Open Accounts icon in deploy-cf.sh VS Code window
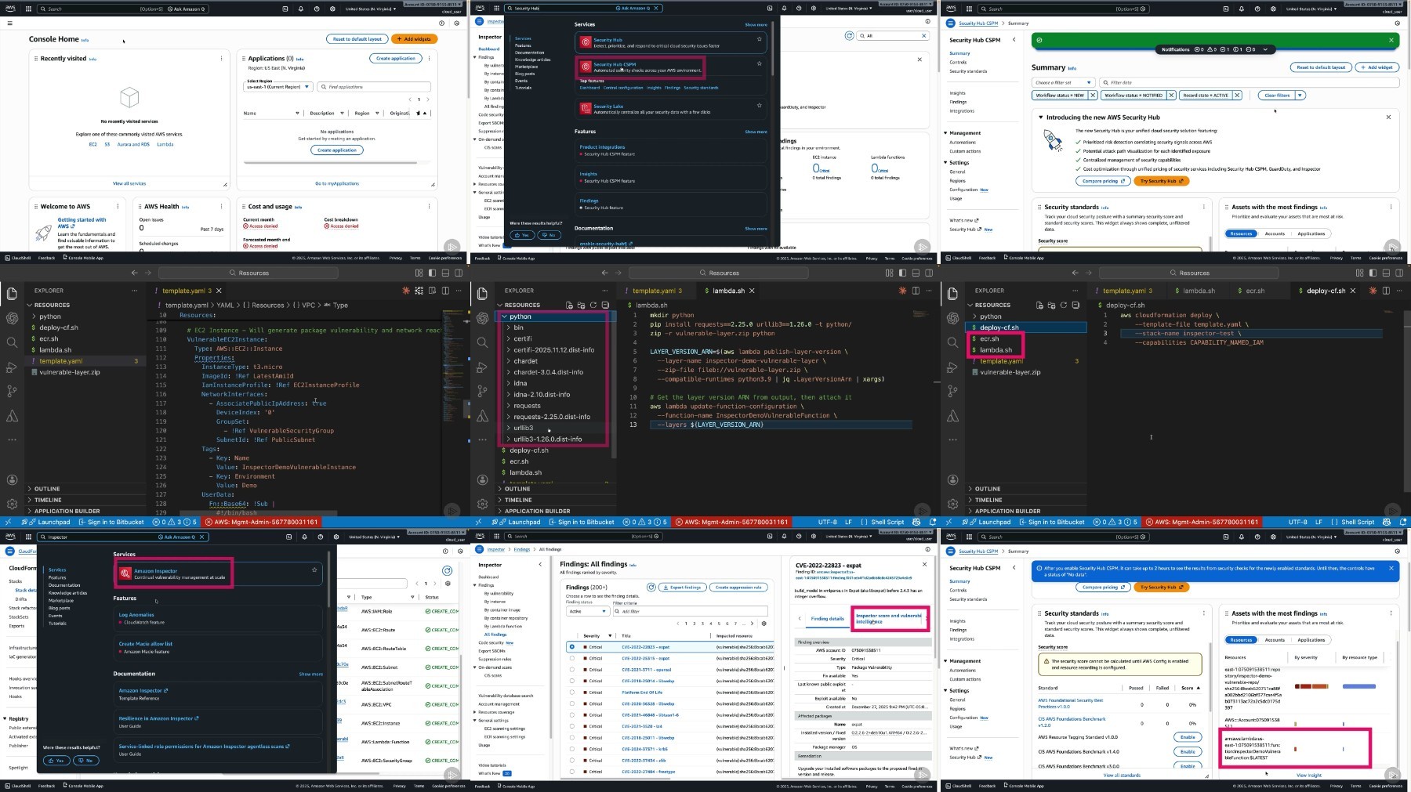The image size is (1411, 792). pos(952,479)
